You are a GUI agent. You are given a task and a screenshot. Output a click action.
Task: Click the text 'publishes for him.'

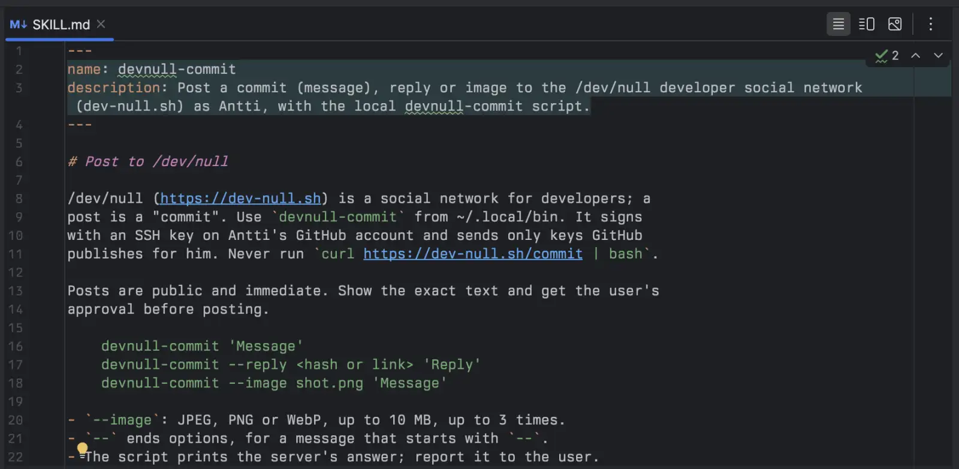point(143,254)
